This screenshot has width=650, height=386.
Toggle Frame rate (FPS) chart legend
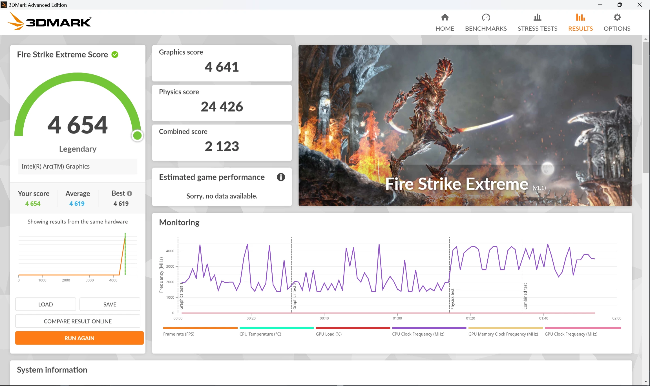coord(179,334)
